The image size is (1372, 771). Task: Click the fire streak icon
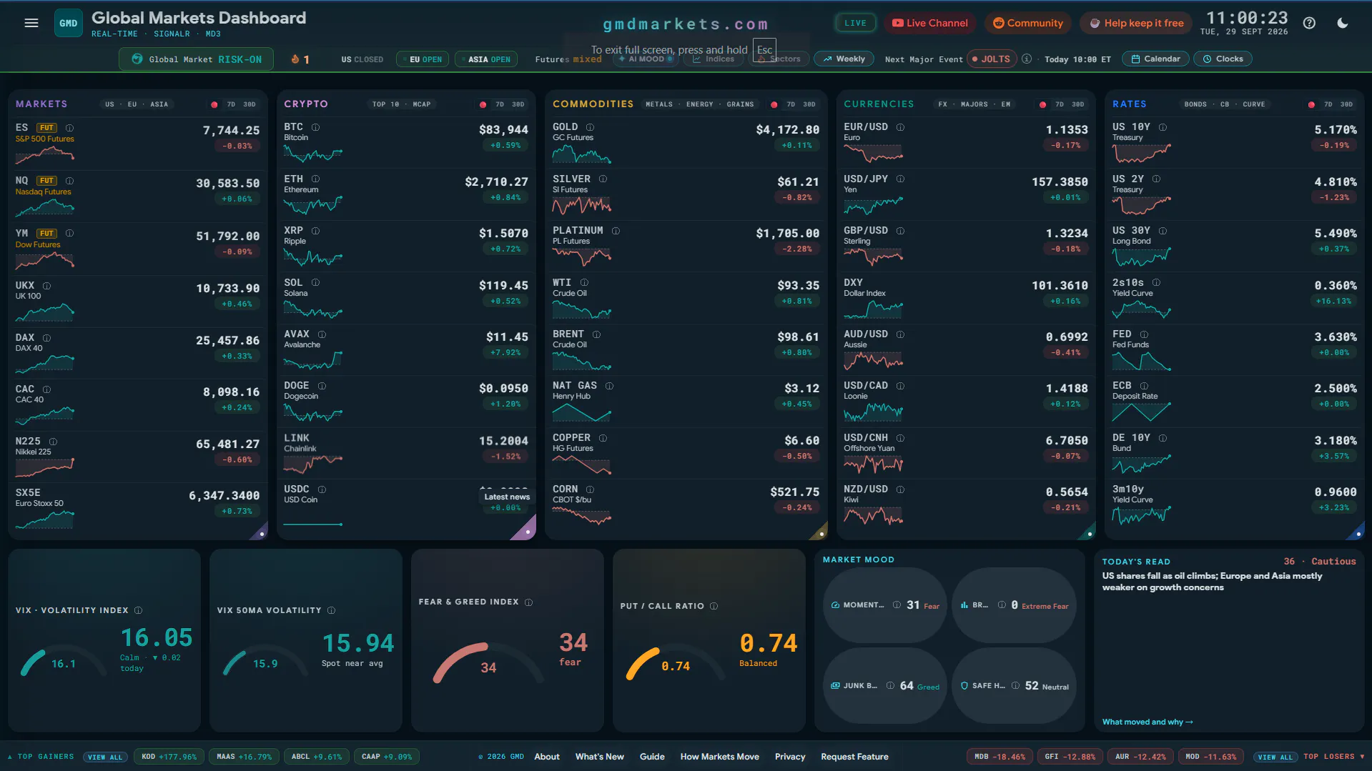click(x=295, y=59)
